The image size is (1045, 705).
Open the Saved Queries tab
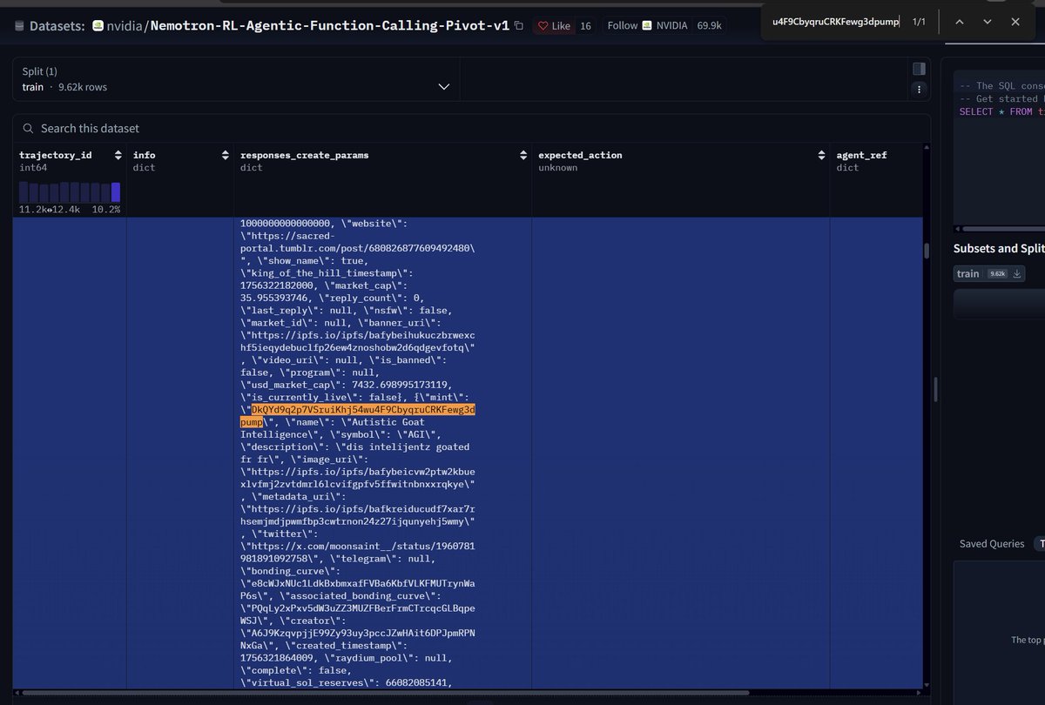point(992,543)
